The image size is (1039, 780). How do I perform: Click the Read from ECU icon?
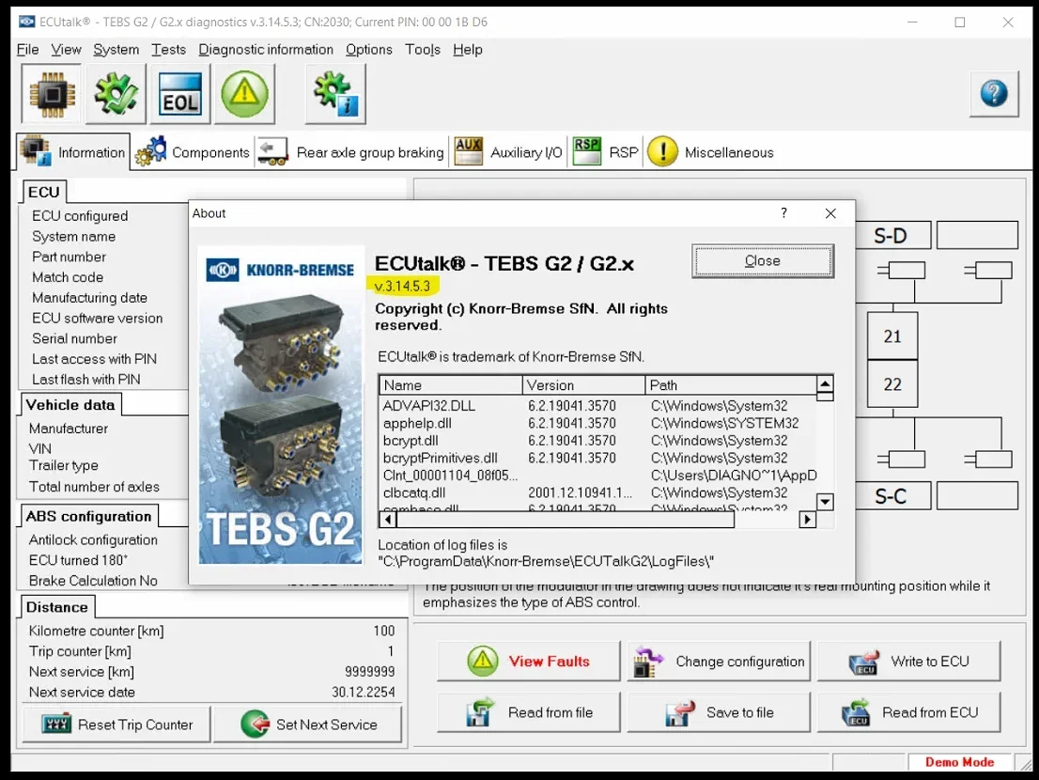[856, 713]
